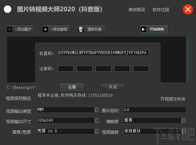The width and height of the screenshot is (196, 145).
Task: Click the 视频保存路径 label
Action: (x=18, y=98)
